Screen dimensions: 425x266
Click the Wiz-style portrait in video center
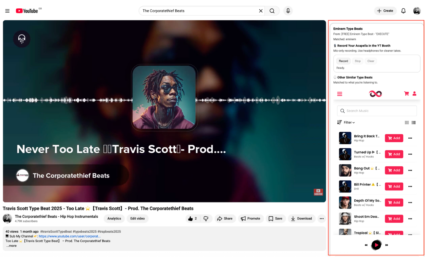pyautogui.click(x=164, y=97)
